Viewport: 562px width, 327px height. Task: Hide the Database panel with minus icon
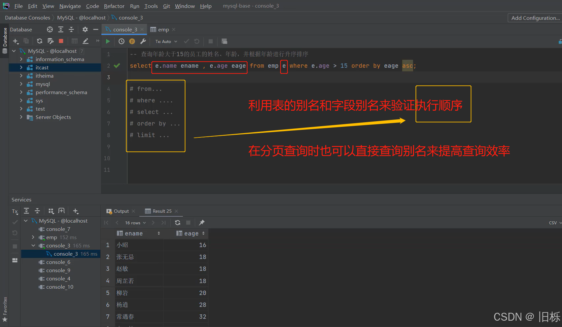click(x=96, y=29)
